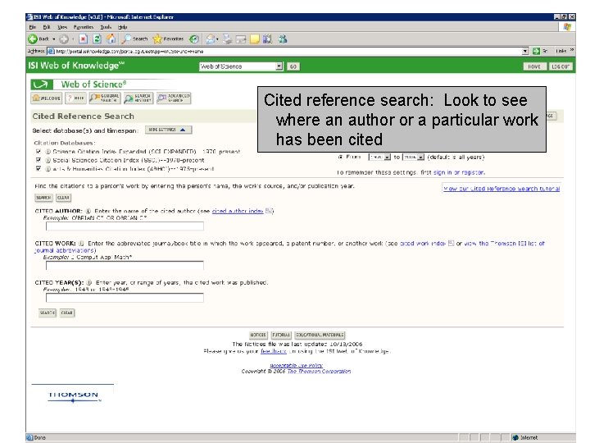Open Advanced Search toolbar button
The width and height of the screenshot is (590, 443).
coord(174,98)
